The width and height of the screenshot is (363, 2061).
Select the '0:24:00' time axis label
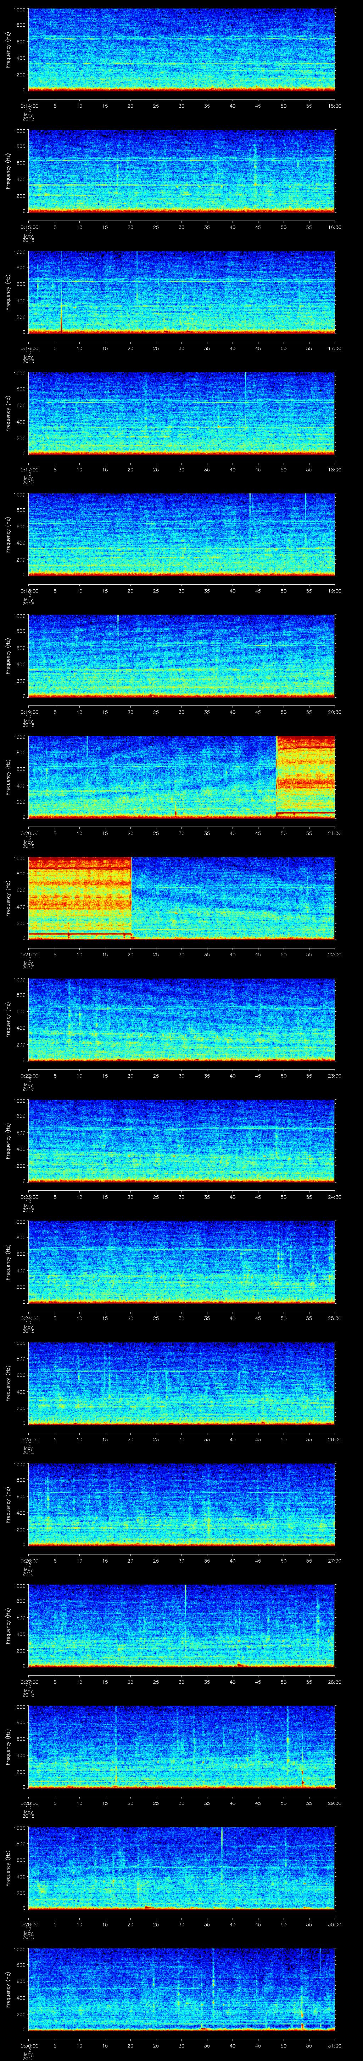[x=29, y=1318]
